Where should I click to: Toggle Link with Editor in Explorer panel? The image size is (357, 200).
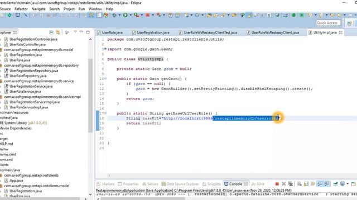click(x=58, y=32)
